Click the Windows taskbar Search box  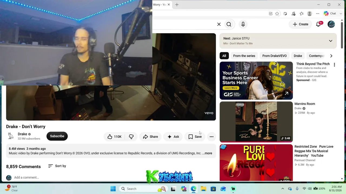point(143,189)
